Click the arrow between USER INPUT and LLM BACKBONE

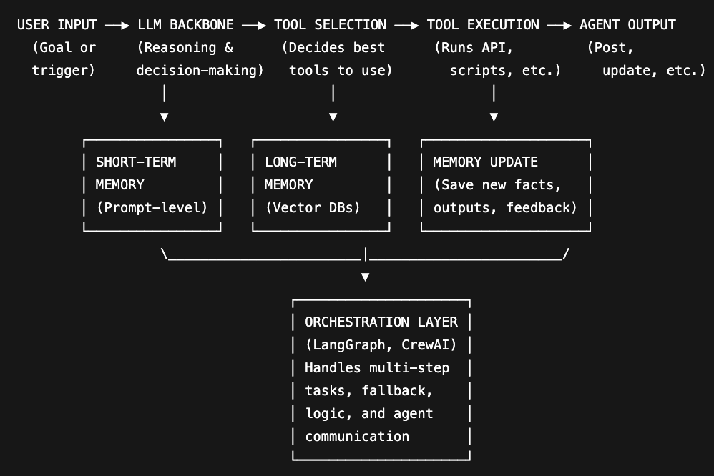(117, 25)
